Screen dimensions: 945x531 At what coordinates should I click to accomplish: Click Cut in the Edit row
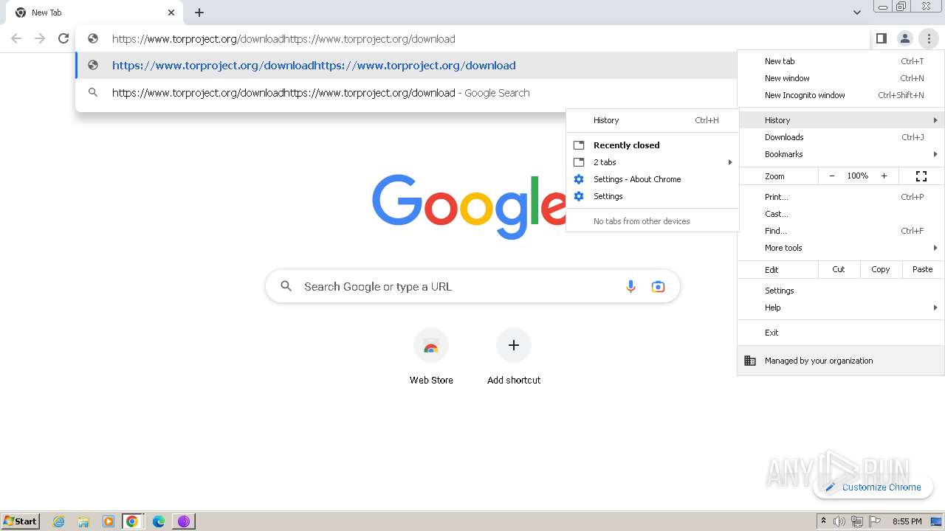tap(839, 269)
